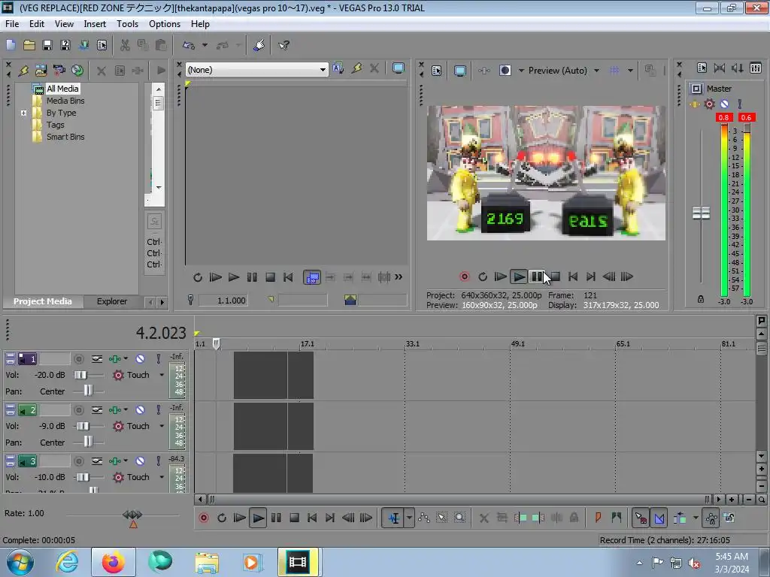Open the File menu
This screenshot has width=770, height=577.
click(12, 23)
